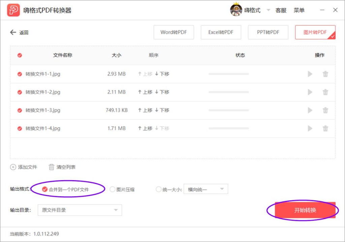Start converting 转换文件1-3.jpg play icon

point(310,110)
